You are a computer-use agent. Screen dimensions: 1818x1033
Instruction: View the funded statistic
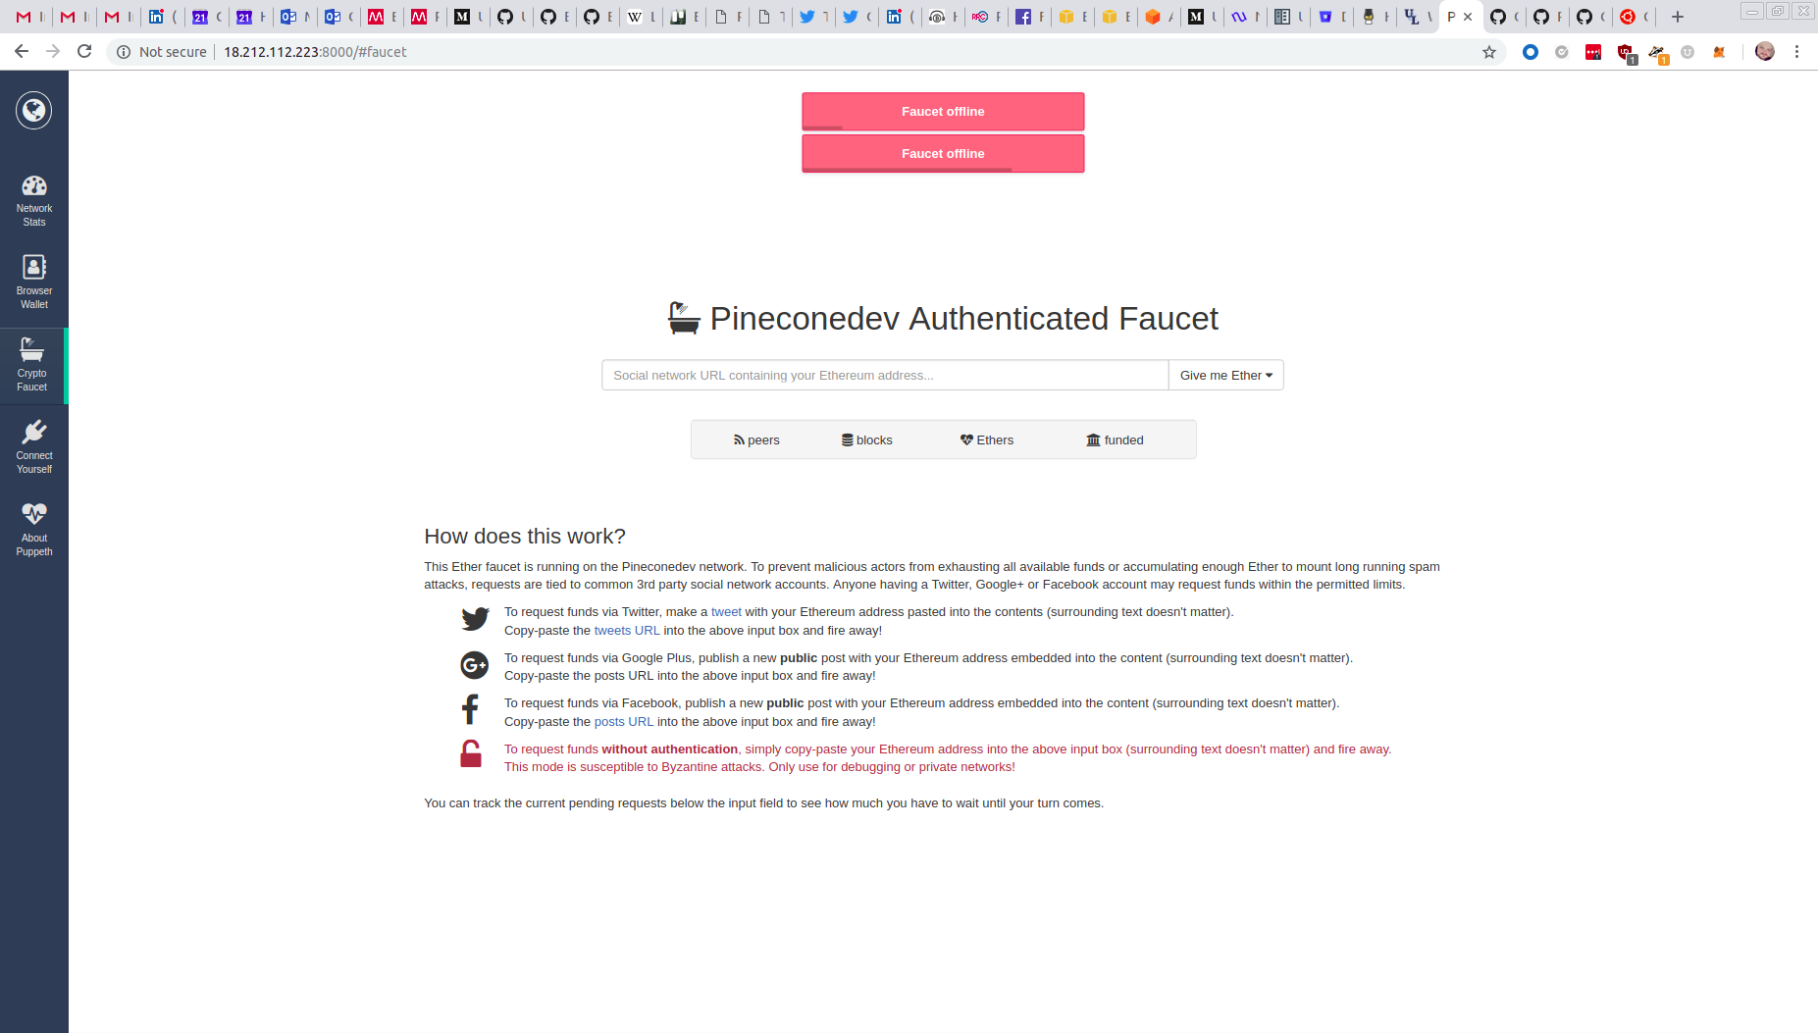click(1116, 439)
